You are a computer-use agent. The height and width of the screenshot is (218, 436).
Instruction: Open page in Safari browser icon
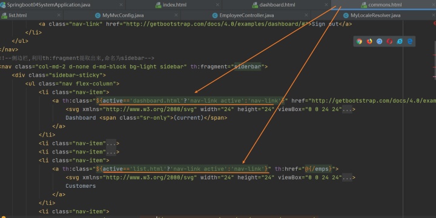[x=379, y=41]
